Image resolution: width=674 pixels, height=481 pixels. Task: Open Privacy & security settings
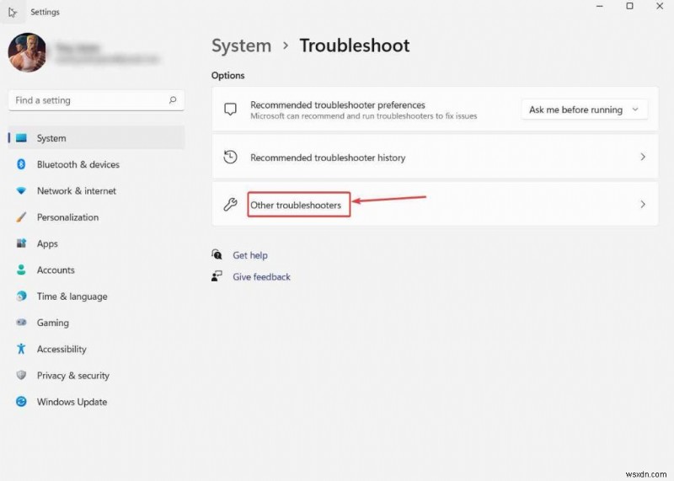[96, 375]
